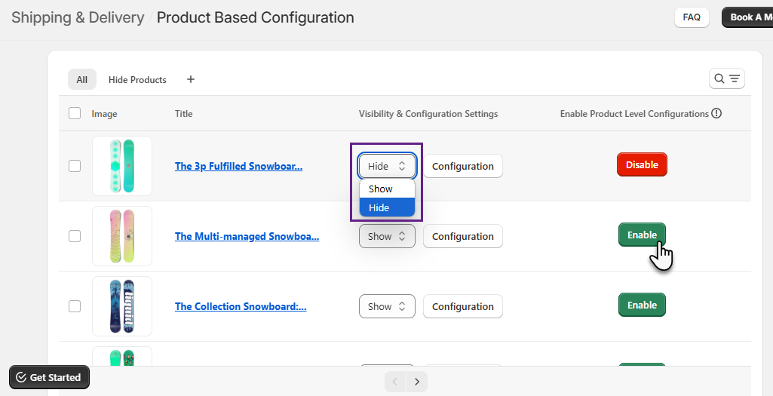Select the Collection Snowboard row checkbox
773x396 pixels.
click(x=75, y=306)
